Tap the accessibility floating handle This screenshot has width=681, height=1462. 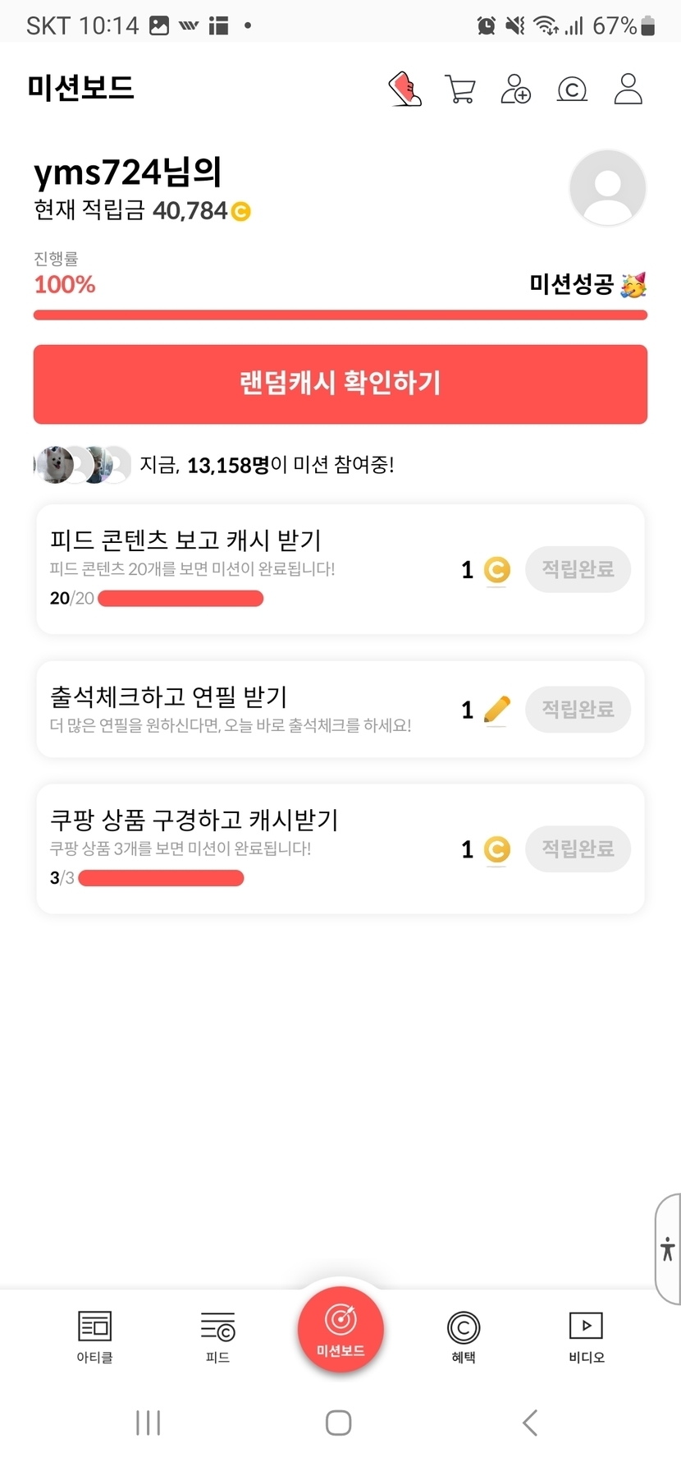pos(668,1248)
